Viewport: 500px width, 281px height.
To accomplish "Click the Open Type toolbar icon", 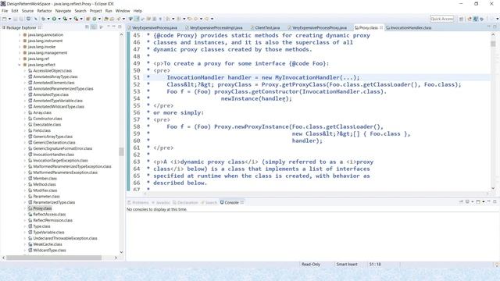I will [106, 19].
